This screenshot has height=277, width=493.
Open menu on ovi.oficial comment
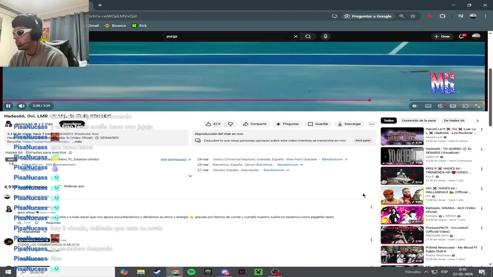tap(371, 207)
